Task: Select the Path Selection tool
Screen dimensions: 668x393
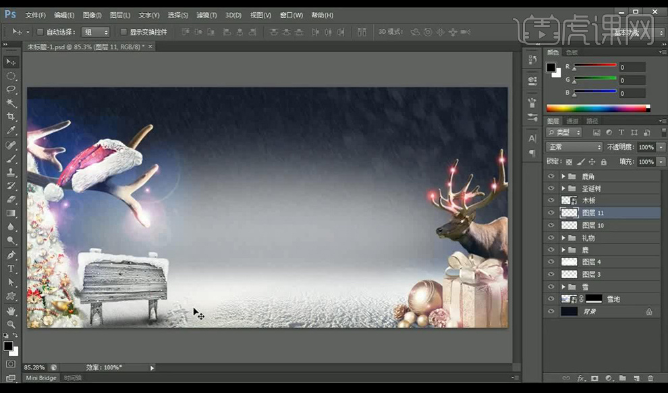Action: tap(11, 282)
